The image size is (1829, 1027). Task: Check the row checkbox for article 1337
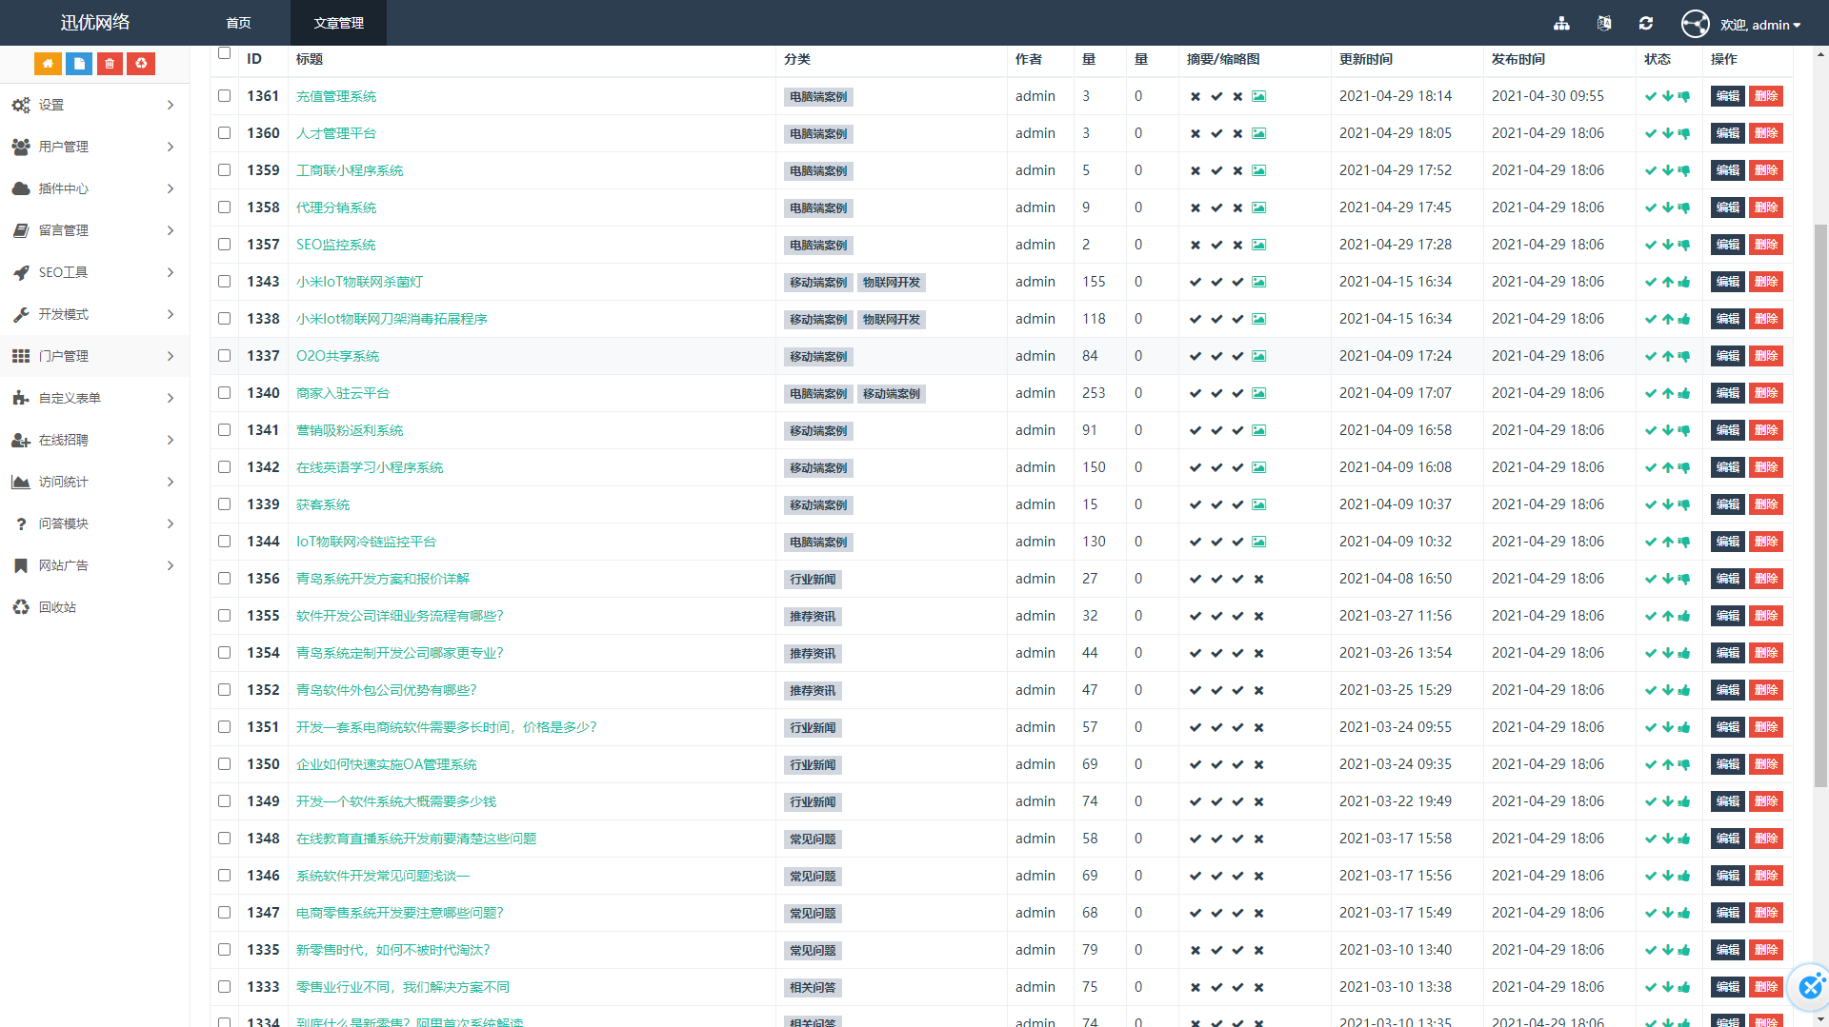coord(225,356)
